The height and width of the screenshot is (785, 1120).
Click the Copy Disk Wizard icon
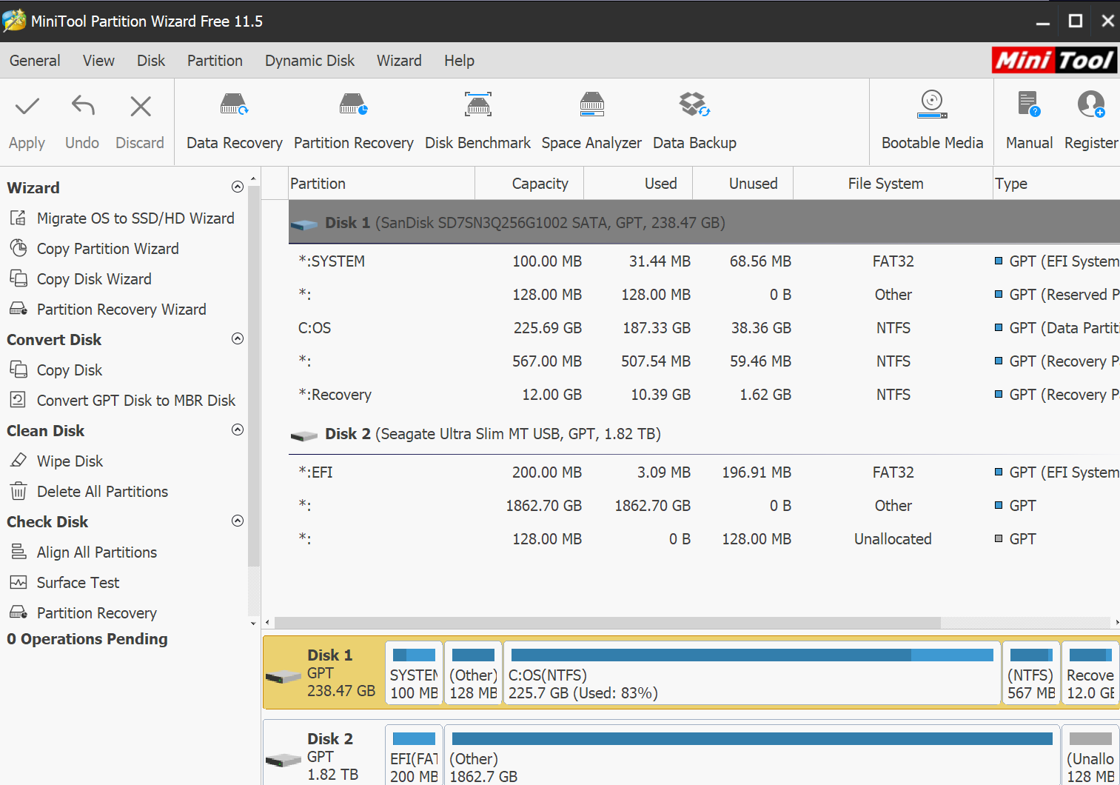(18, 278)
